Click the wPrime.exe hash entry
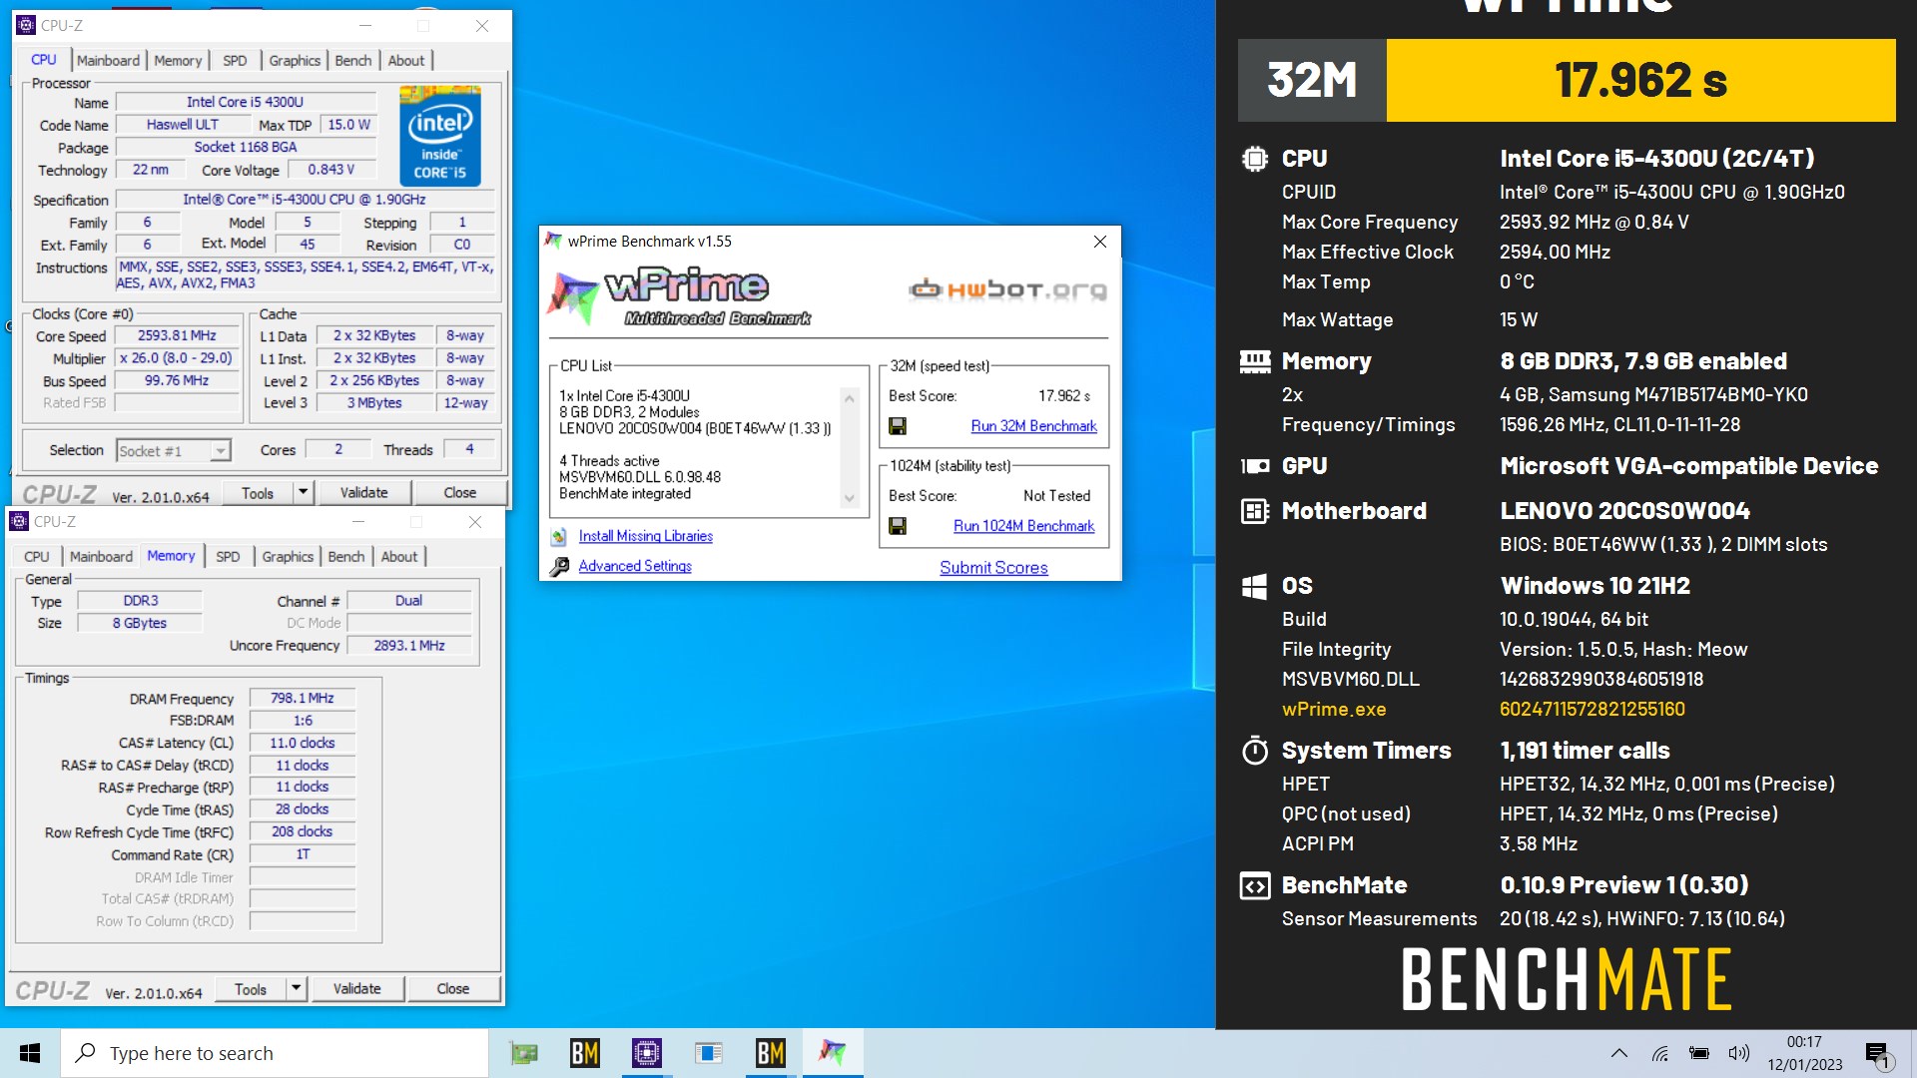Screen dimensions: 1917x1078 [x=1592, y=710]
